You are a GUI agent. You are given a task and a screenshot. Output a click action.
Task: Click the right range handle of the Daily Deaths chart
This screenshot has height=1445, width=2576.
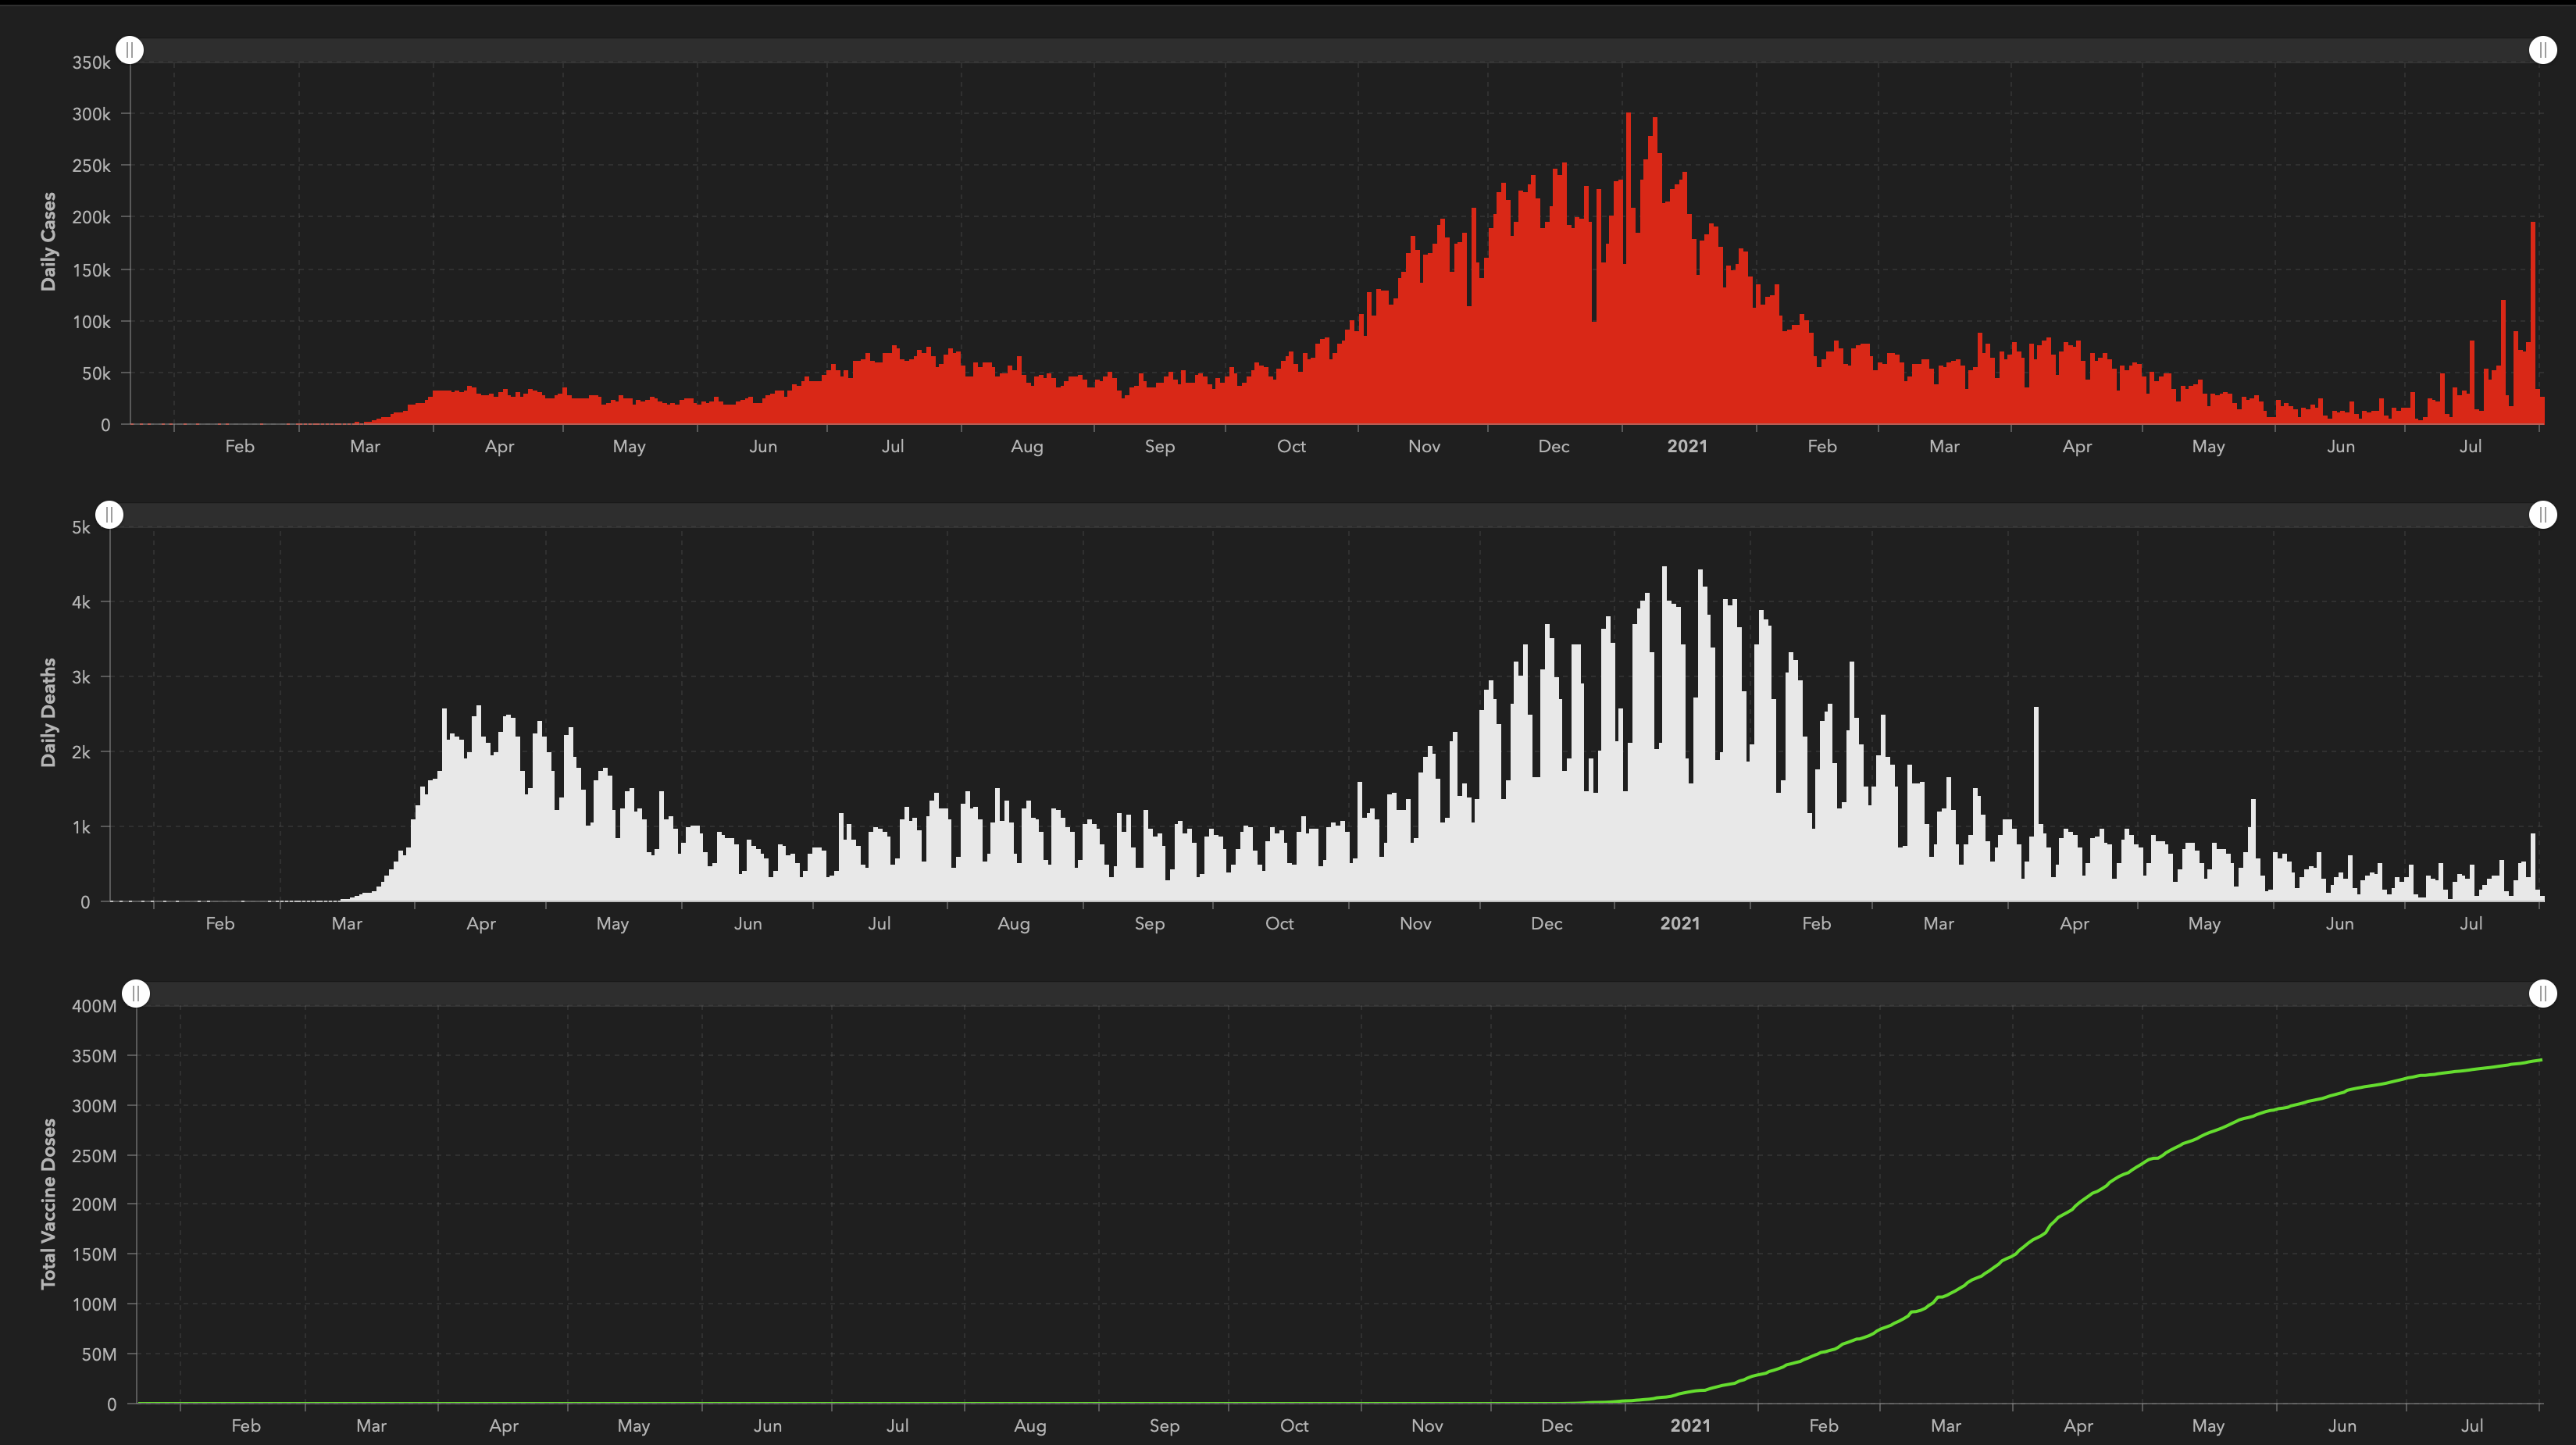[x=2542, y=515]
